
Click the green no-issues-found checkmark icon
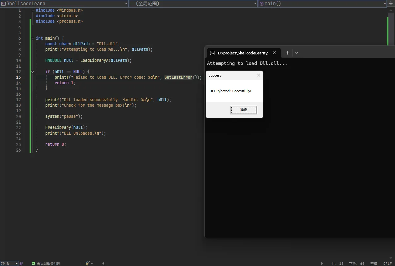(x=33, y=264)
